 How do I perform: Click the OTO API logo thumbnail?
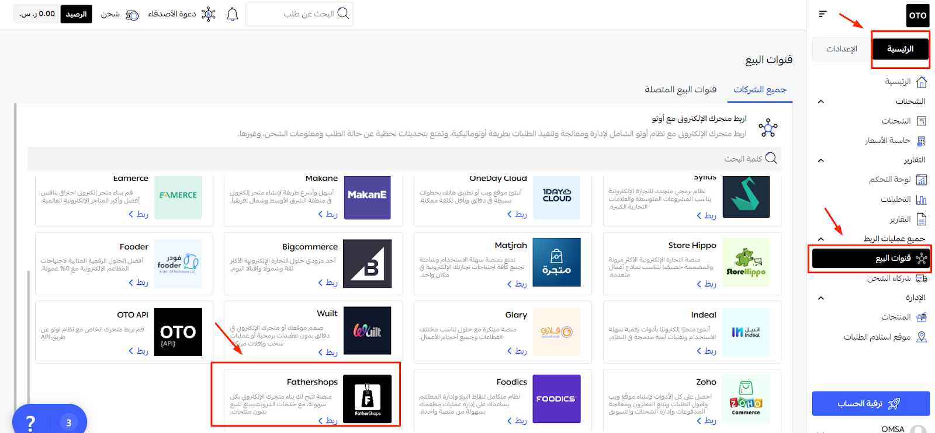[x=178, y=332]
